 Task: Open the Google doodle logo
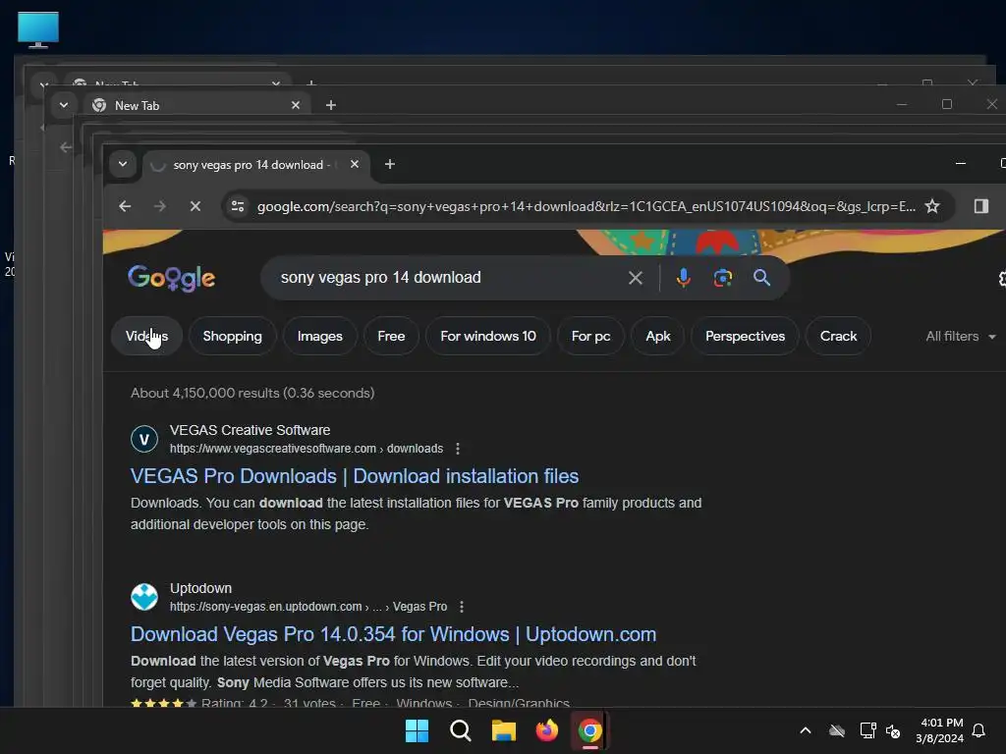[171, 278]
